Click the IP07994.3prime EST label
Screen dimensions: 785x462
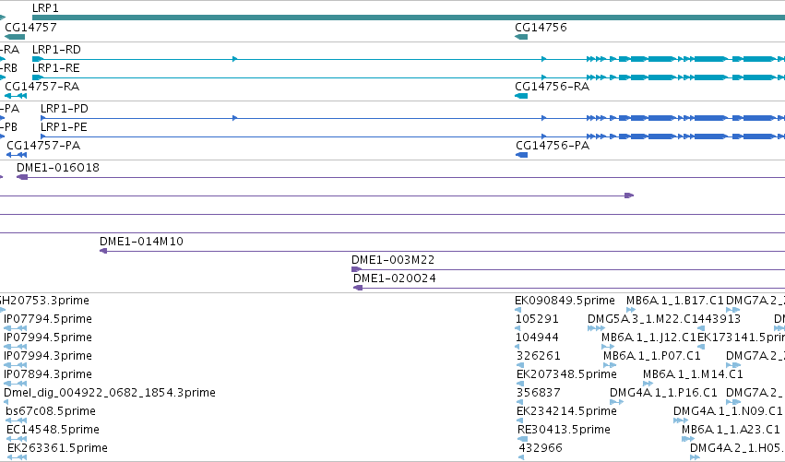(48, 356)
